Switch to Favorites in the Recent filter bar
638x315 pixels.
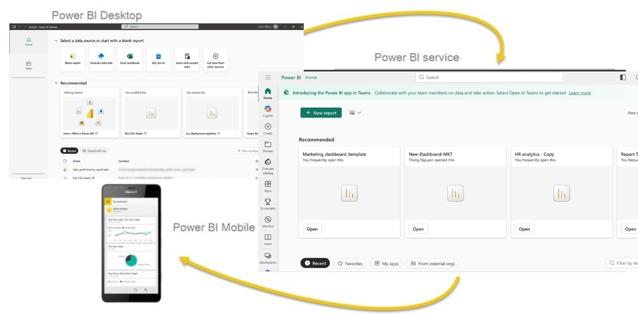click(x=350, y=263)
